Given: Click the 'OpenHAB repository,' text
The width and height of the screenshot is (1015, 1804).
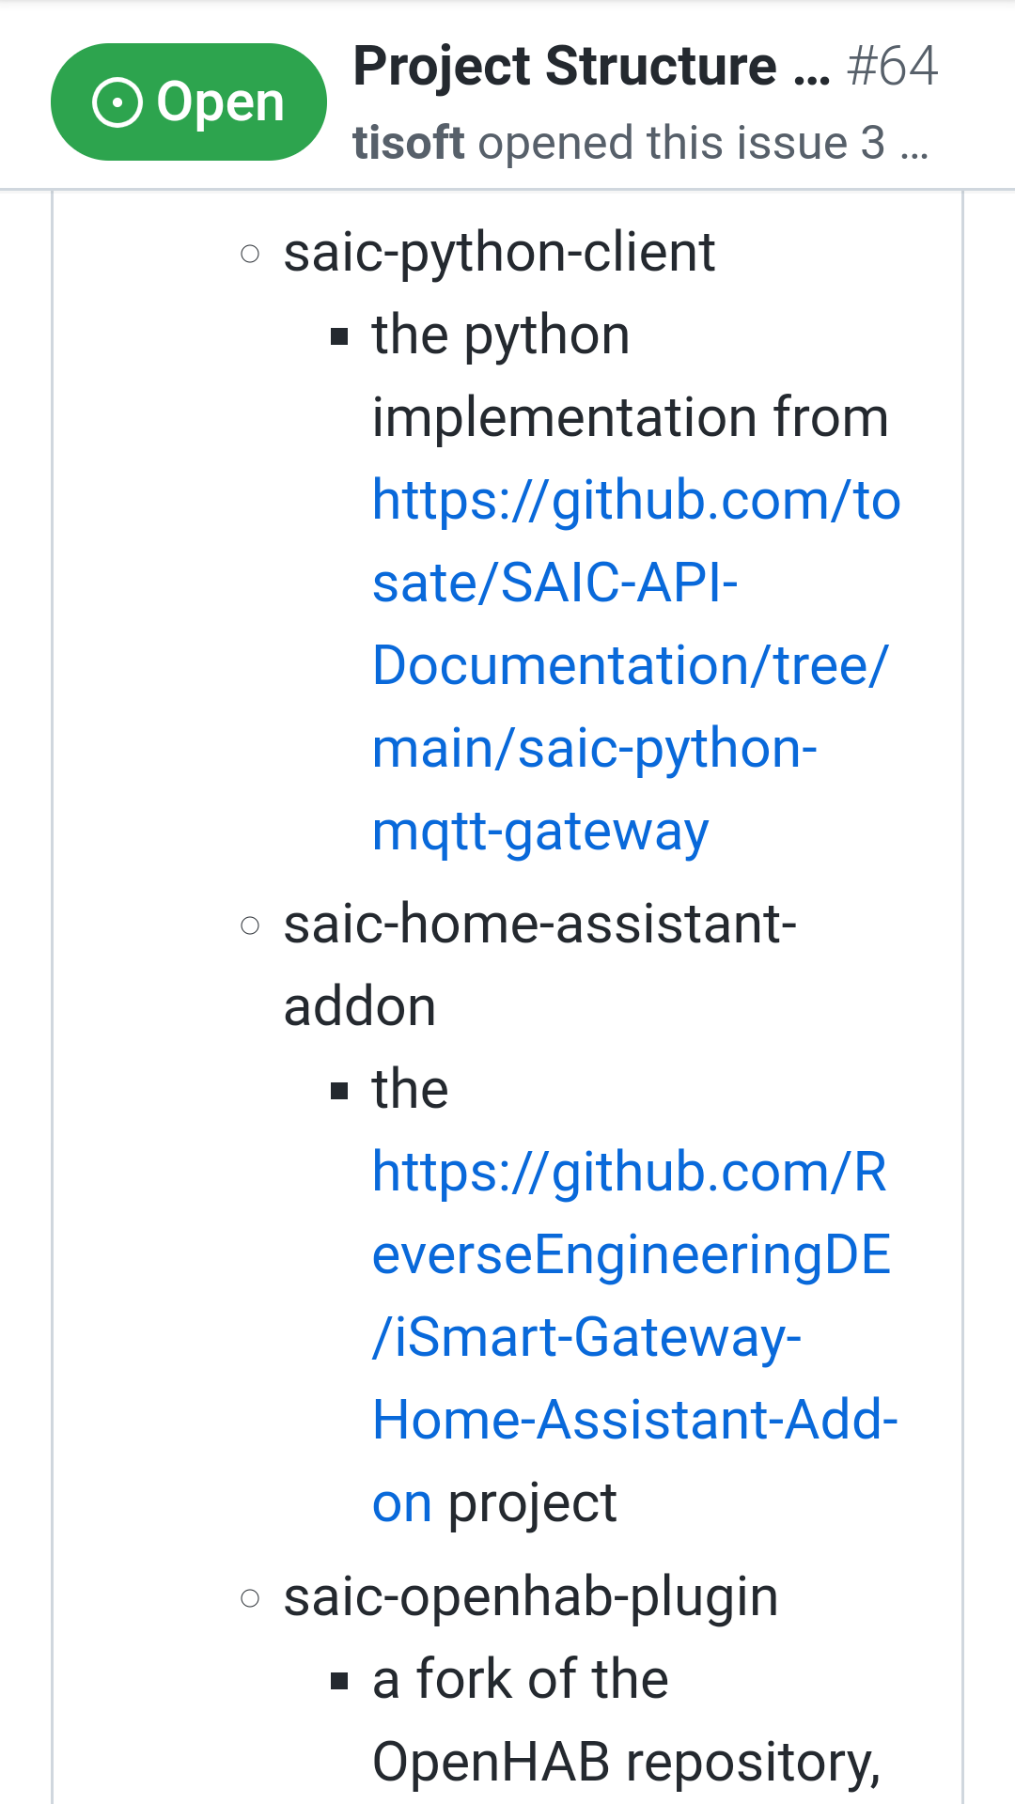Looking at the screenshot, I should tap(626, 1763).
